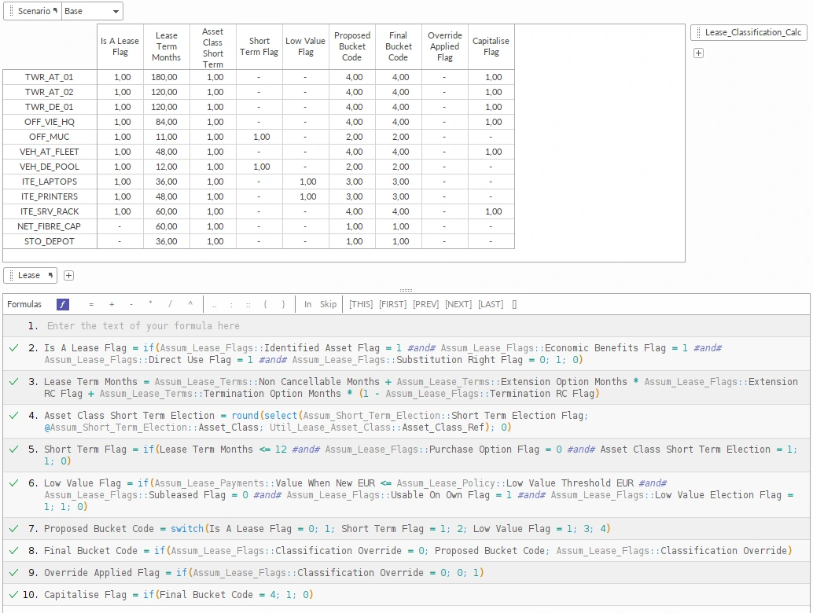
Task: Click the check mark of formula 10
Action: coord(14,594)
